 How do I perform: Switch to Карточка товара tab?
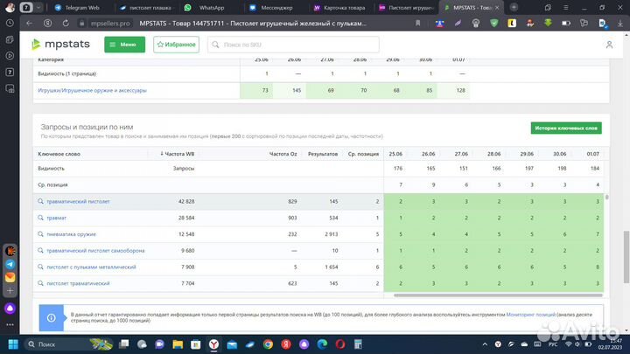tap(340, 8)
